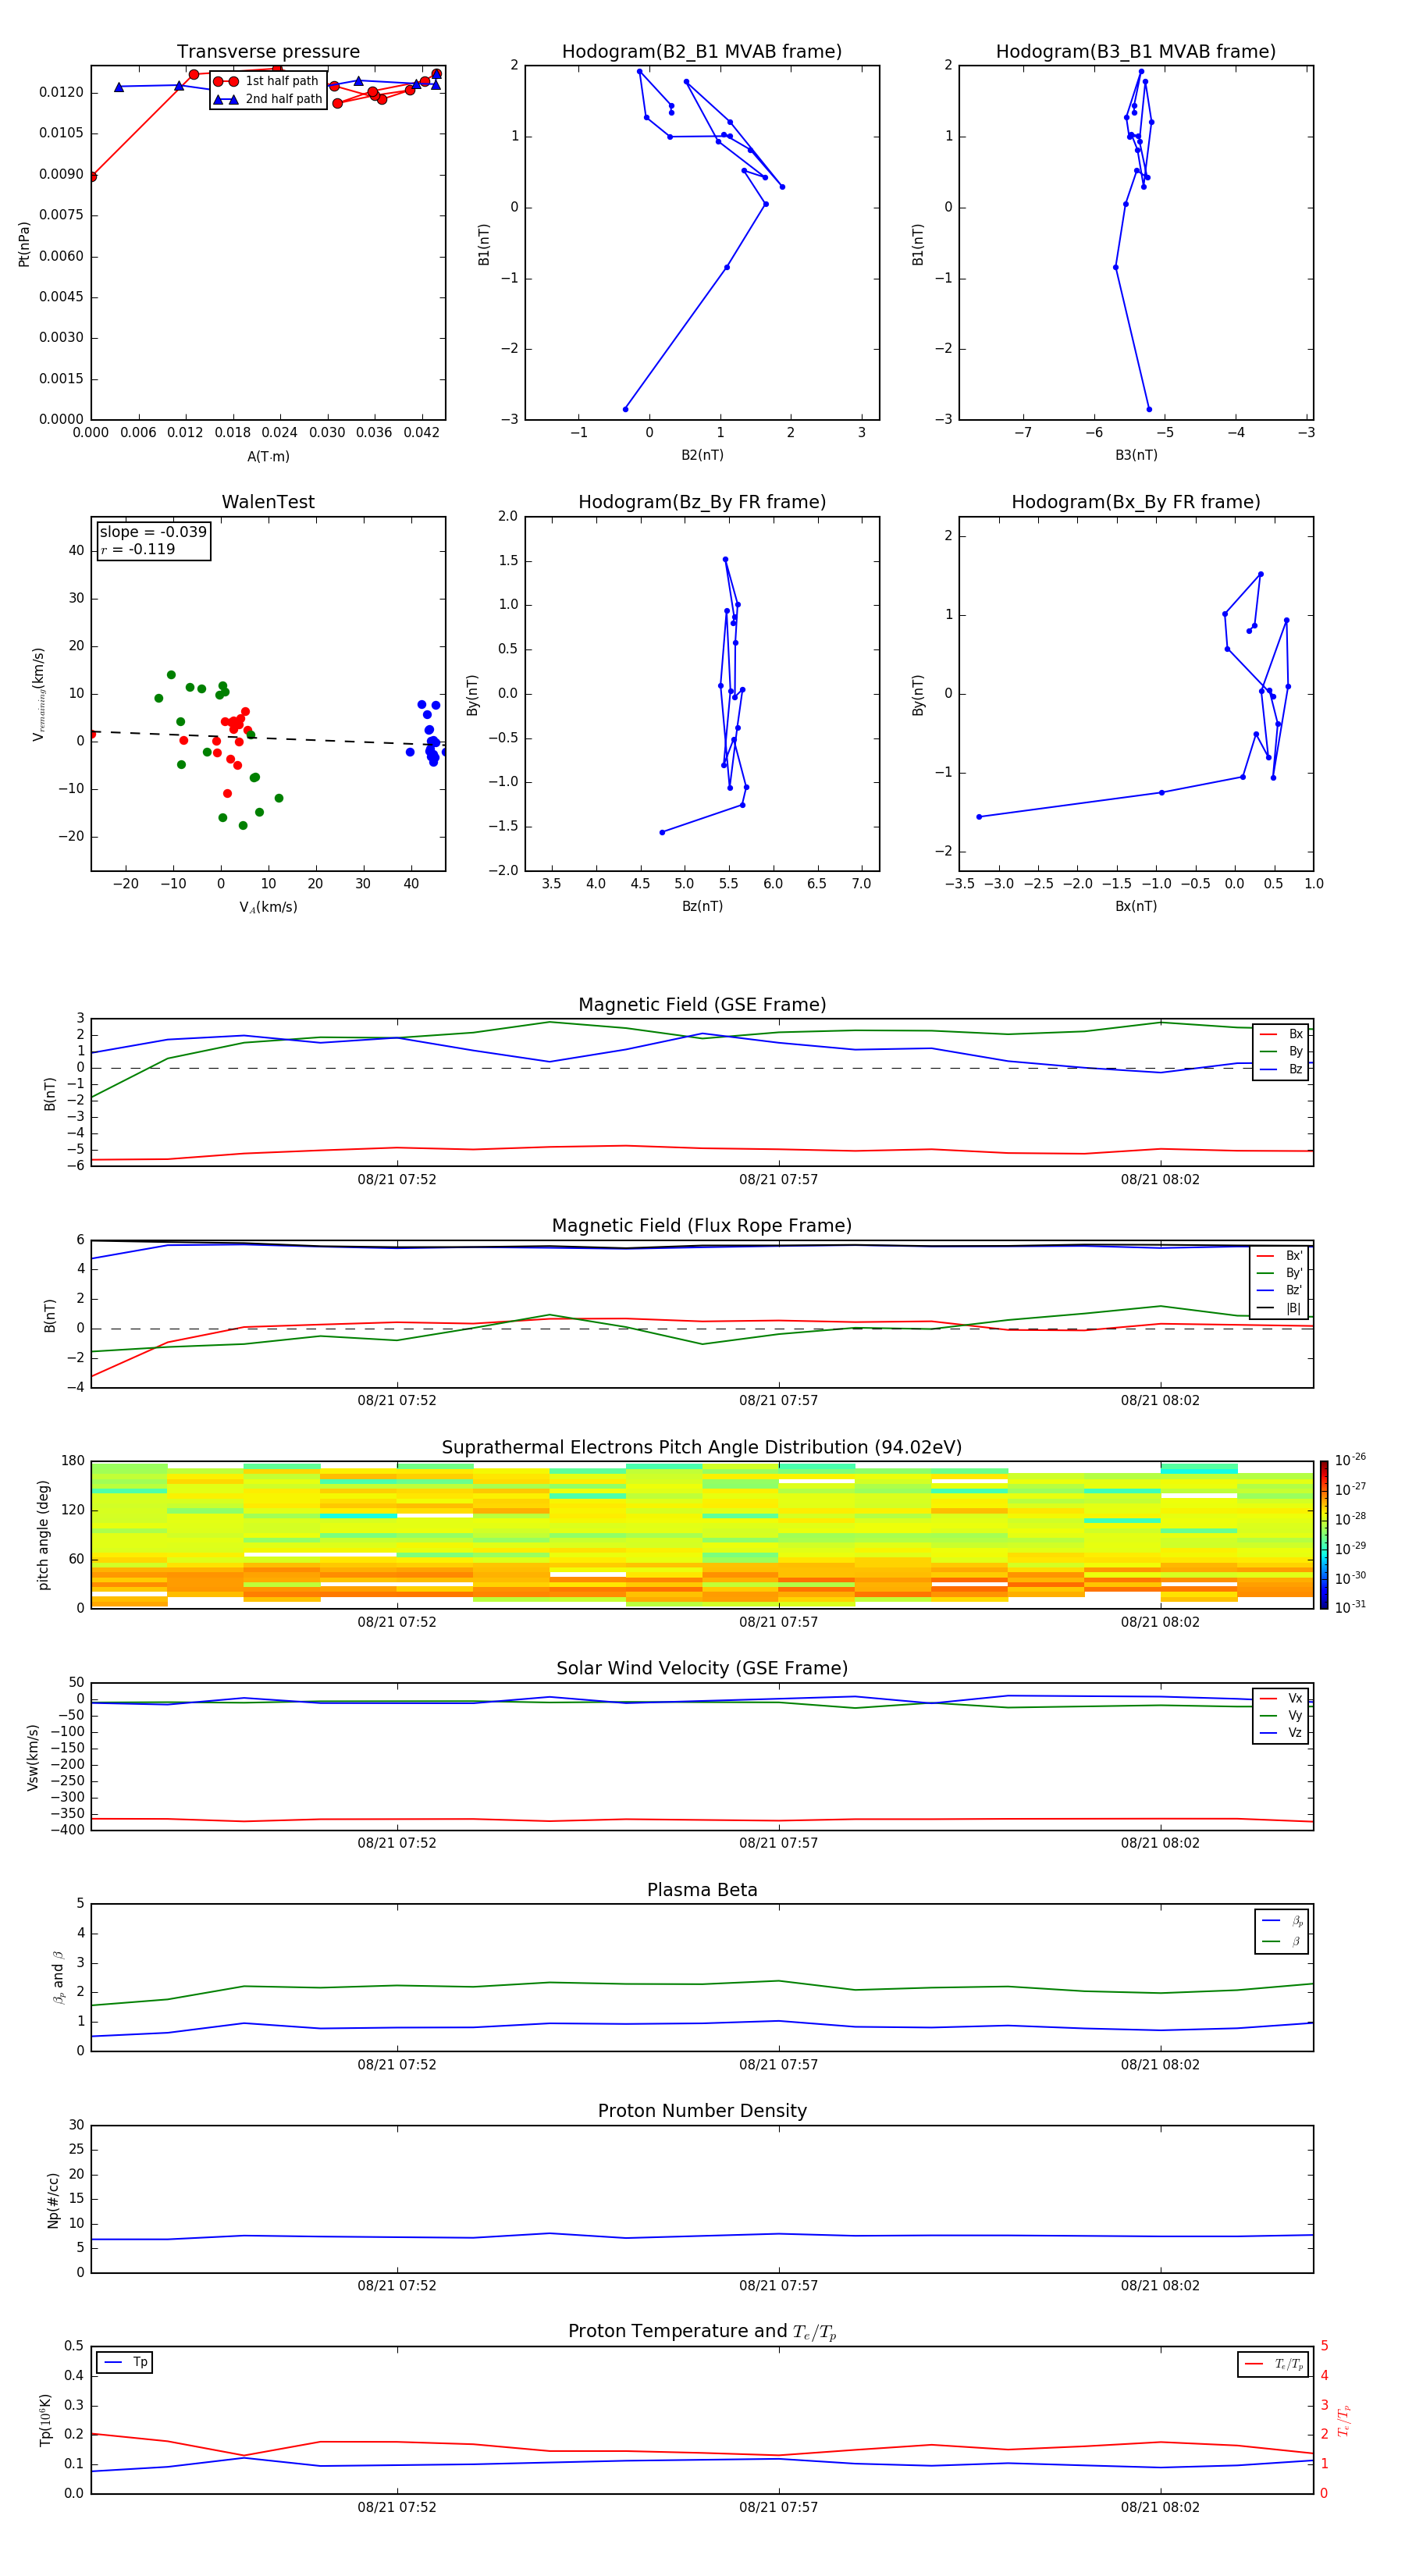Click the 'Proton Temperature and Te/Tp' title
The height and width of the screenshot is (2576, 1405).
[702, 2331]
